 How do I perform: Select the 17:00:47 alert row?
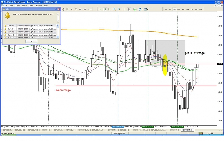pos(30,35)
